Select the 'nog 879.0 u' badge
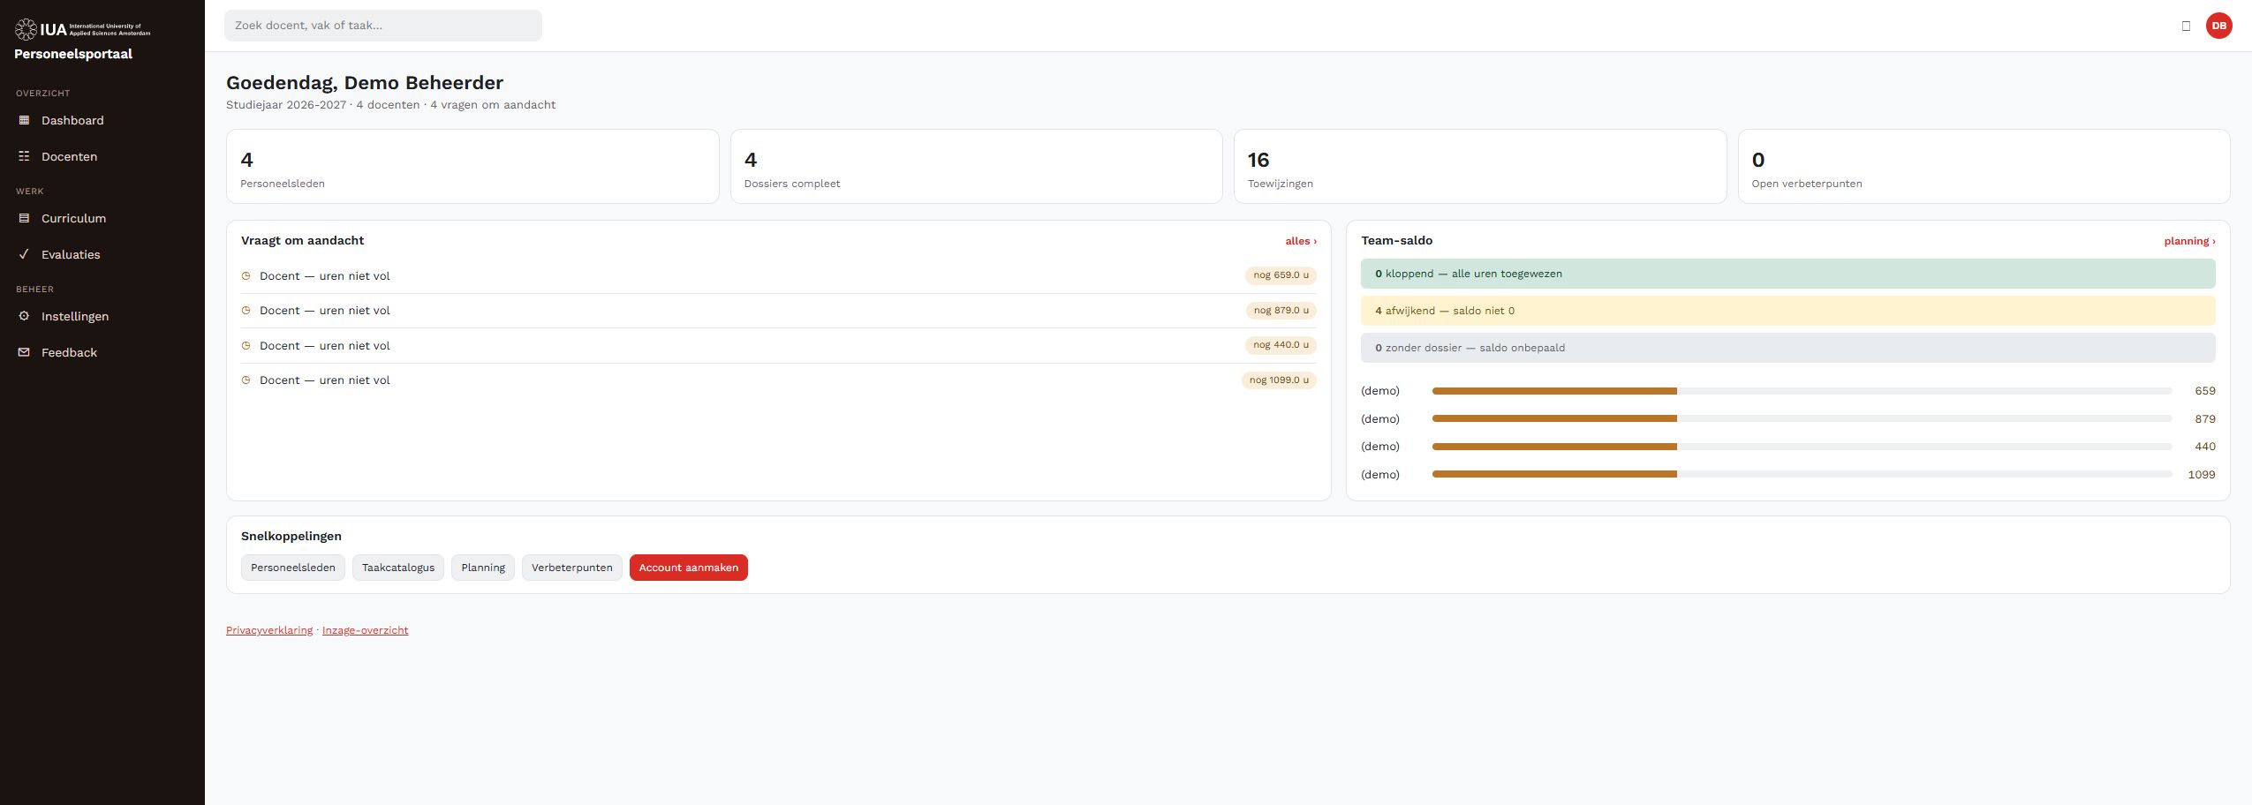The image size is (2252, 805). (1281, 311)
